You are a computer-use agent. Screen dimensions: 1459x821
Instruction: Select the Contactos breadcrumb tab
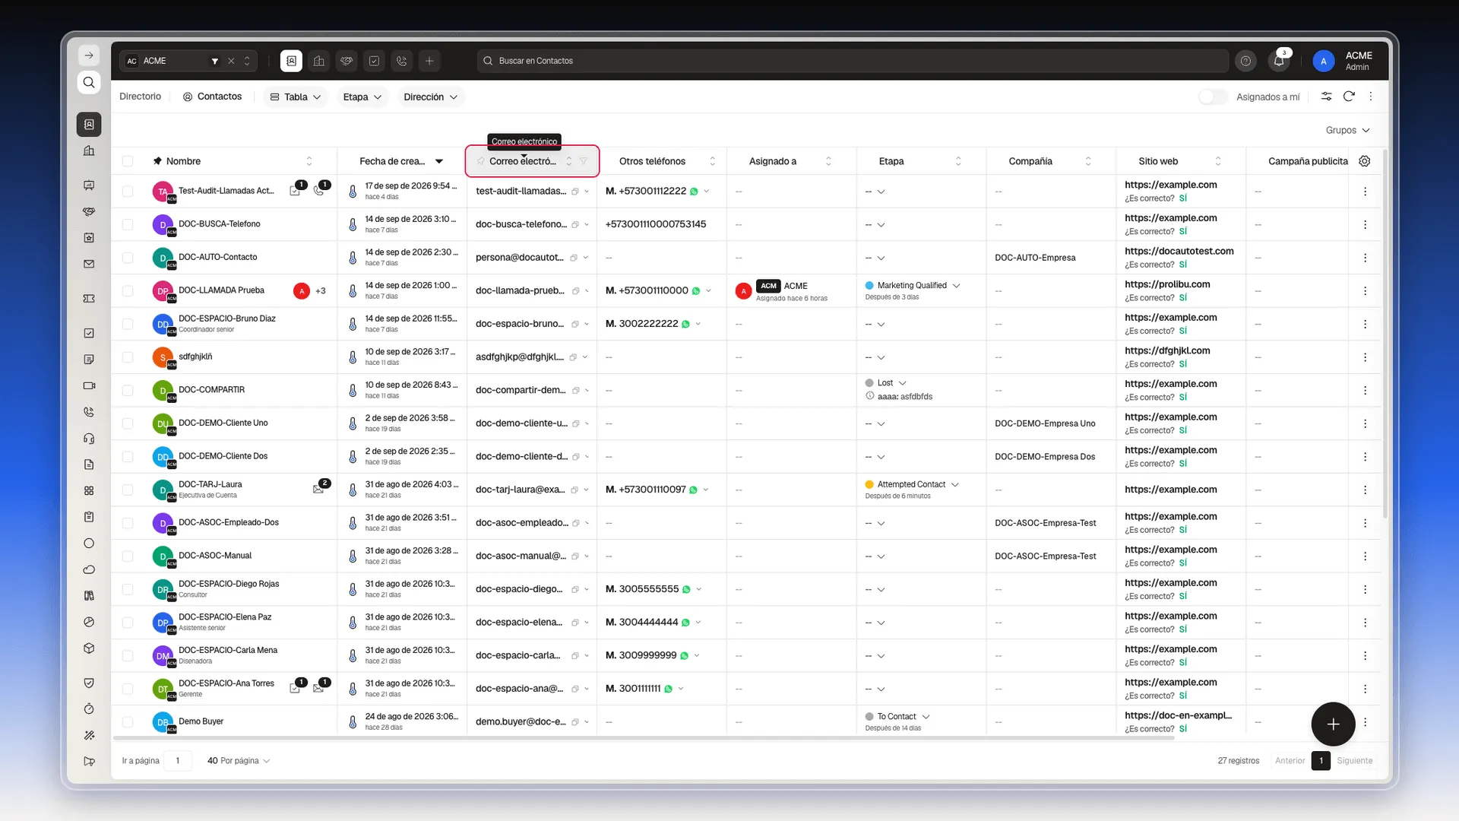coord(212,97)
